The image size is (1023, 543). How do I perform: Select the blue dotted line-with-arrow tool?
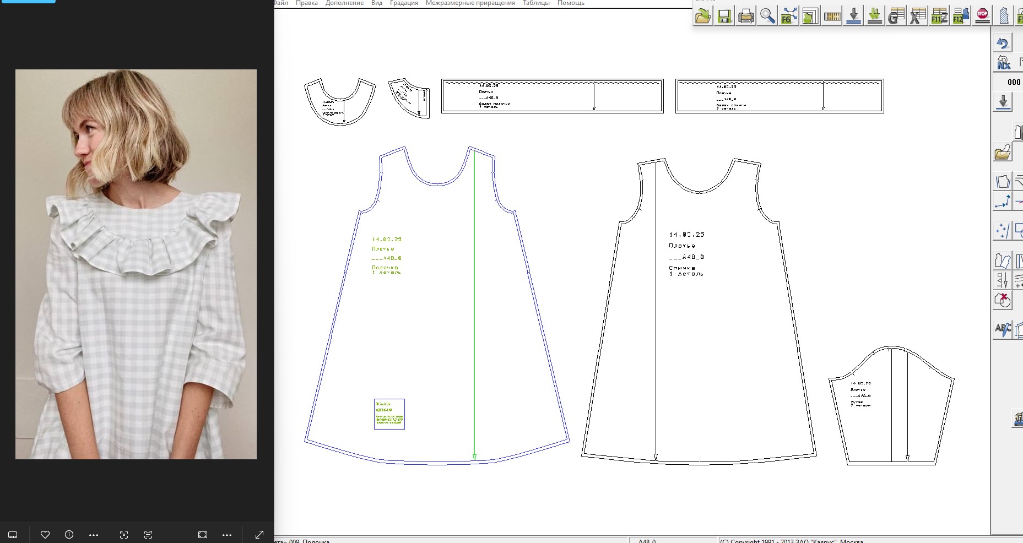point(1003,202)
